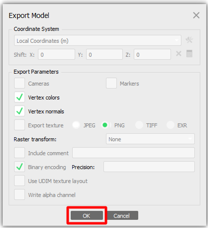Open the Raster transform dropdown
The width and height of the screenshot is (208, 228).
pos(150,139)
